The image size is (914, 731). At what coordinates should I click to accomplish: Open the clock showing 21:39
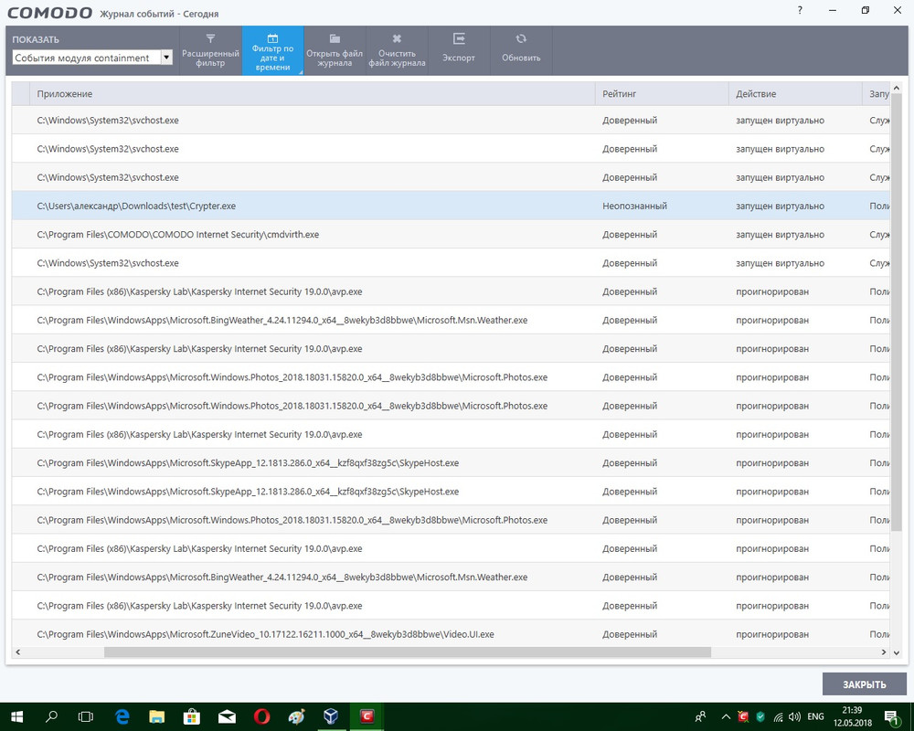click(x=852, y=716)
